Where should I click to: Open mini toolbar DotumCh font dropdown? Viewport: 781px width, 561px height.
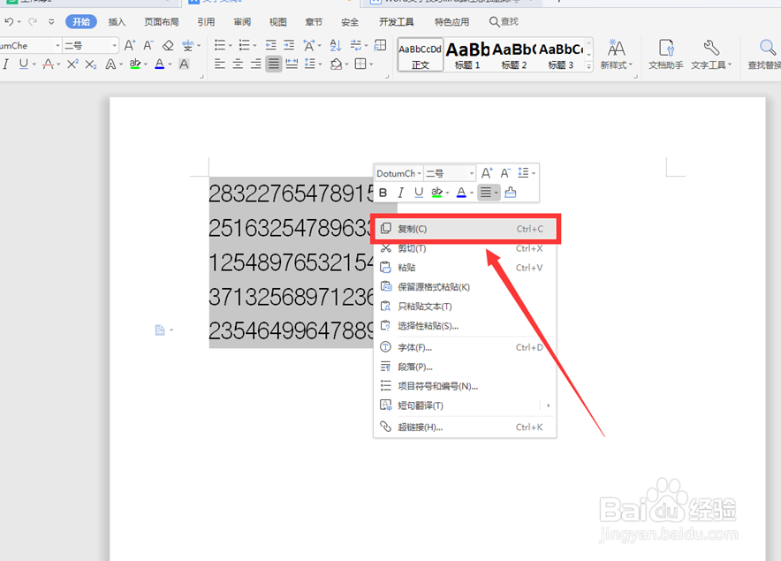click(420, 173)
